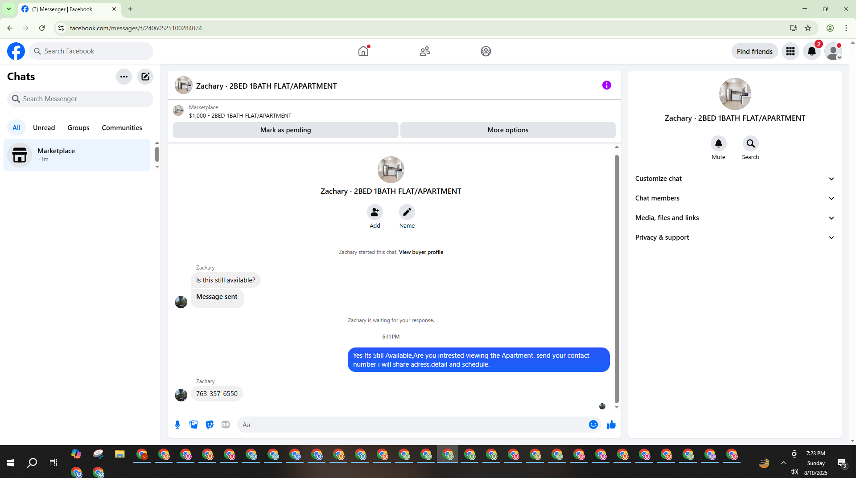This screenshot has height=478, width=856.
Task: Choose a GIF to send
Action: (x=226, y=425)
